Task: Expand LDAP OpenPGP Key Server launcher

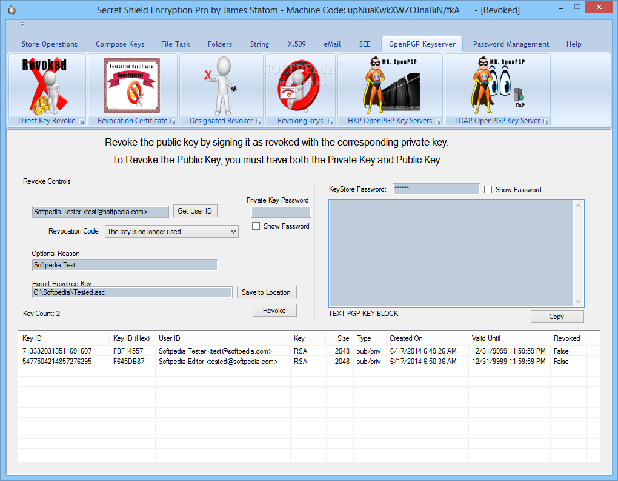Action: [x=546, y=121]
